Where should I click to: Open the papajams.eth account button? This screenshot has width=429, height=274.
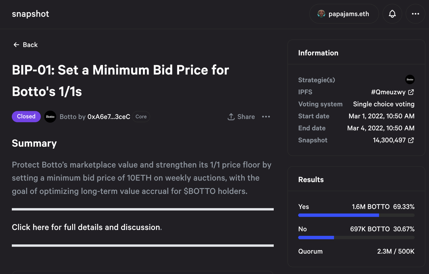tap(344, 14)
